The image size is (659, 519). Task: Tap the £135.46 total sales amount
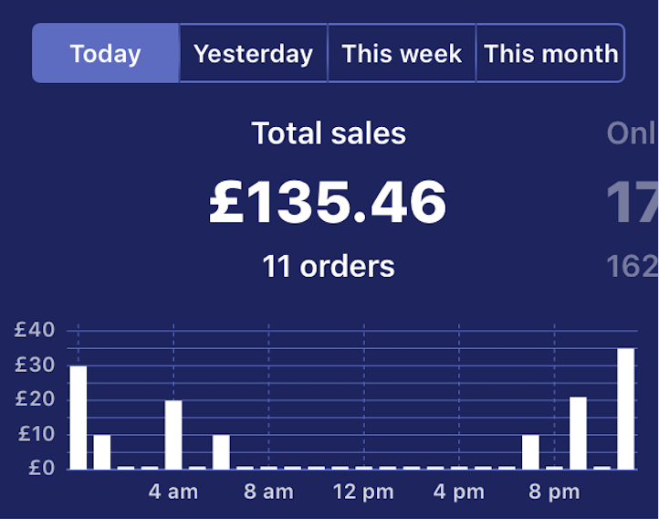click(x=329, y=201)
